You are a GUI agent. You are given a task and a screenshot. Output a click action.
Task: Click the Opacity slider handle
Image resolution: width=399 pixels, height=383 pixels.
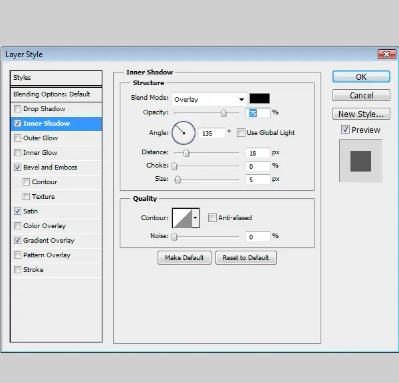click(223, 113)
